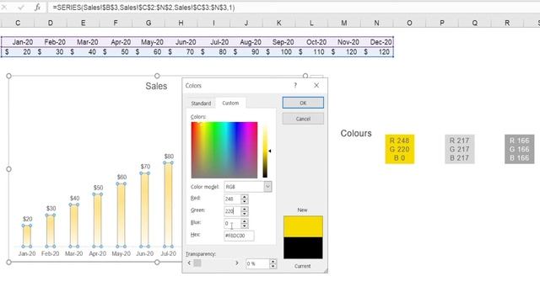Click the Hex code input field
Image resolution: width=540 pixels, height=303 pixels.
(x=239, y=236)
